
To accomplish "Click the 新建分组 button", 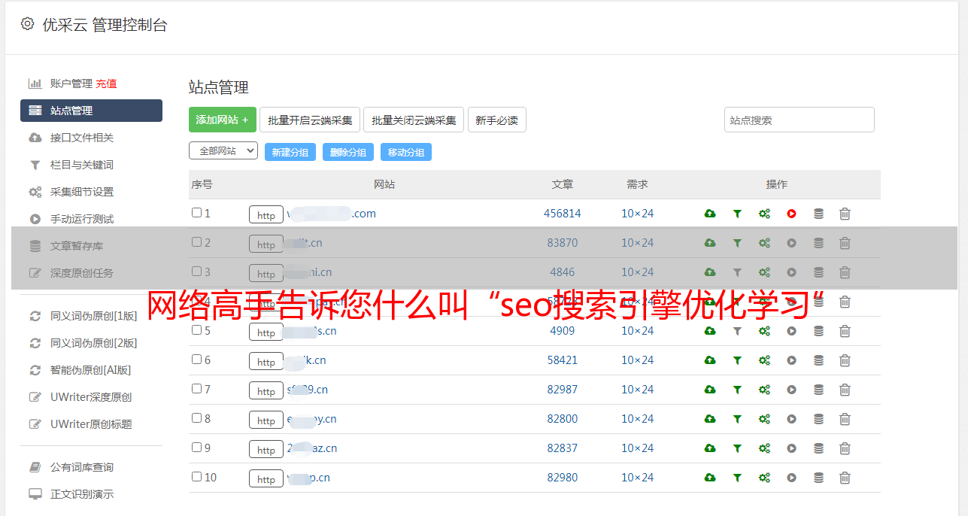I will pyautogui.click(x=290, y=152).
